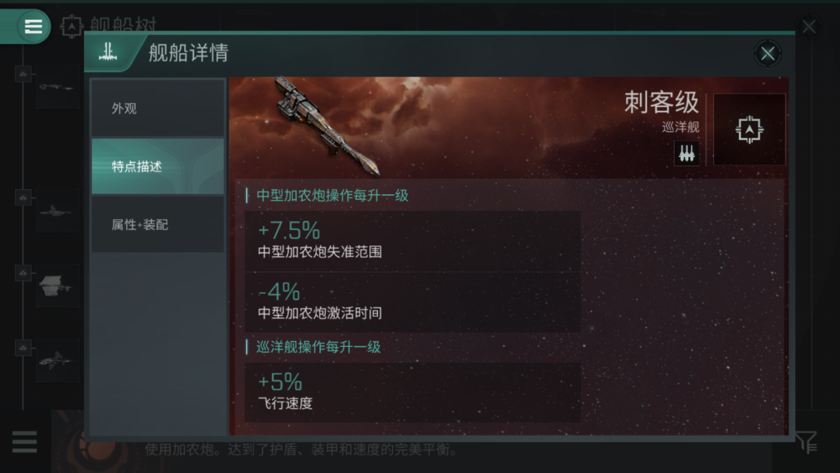This screenshot has height=473, width=840.
Task: Collapse the first ship tree node arrow
Action: [x=23, y=74]
